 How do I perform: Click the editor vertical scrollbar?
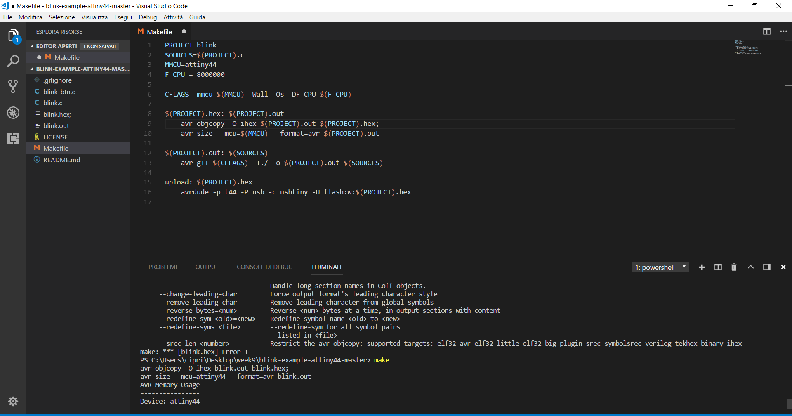coord(788,149)
